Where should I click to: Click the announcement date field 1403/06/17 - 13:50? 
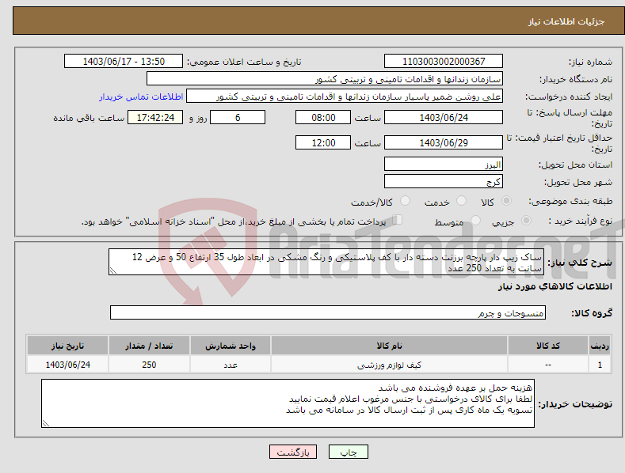pyautogui.click(x=124, y=62)
